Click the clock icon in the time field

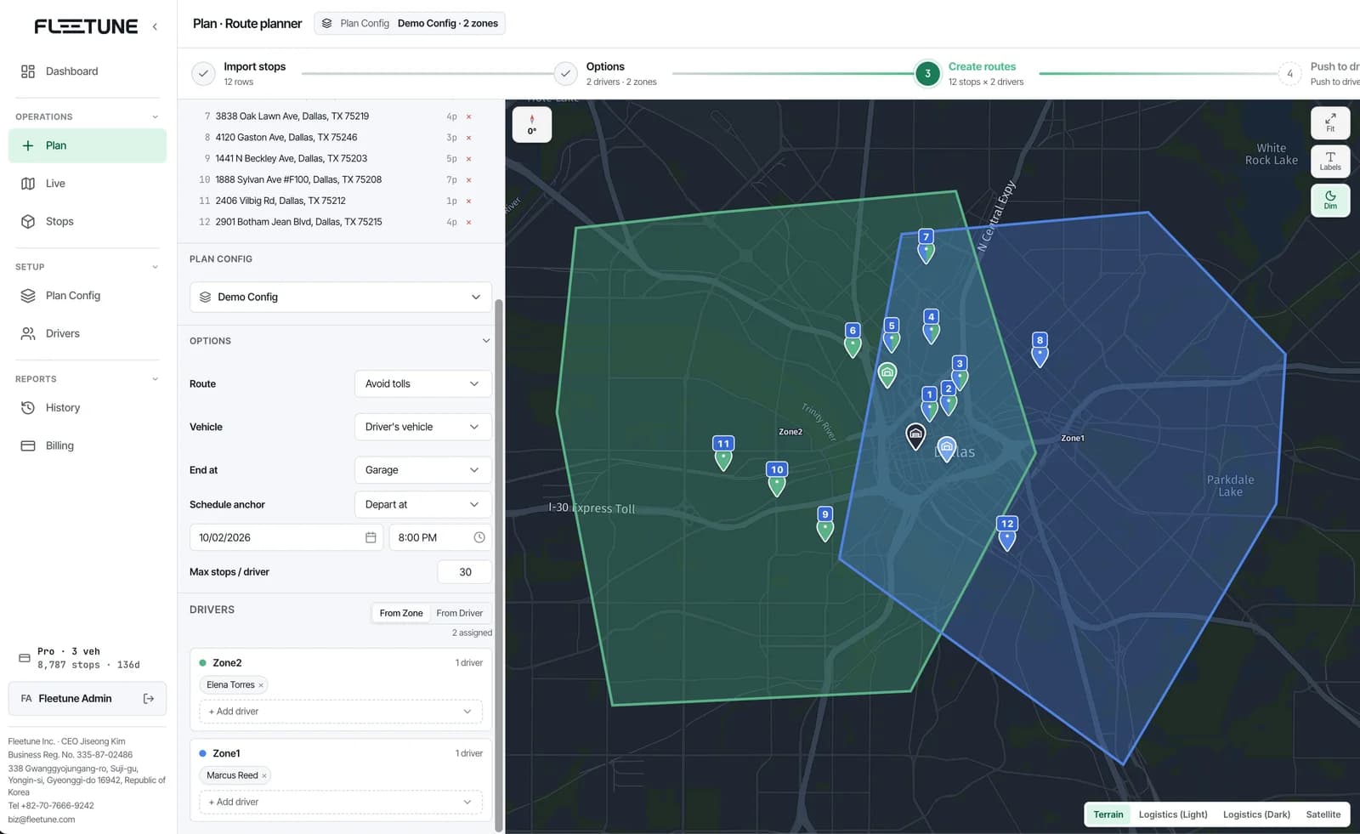point(479,537)
